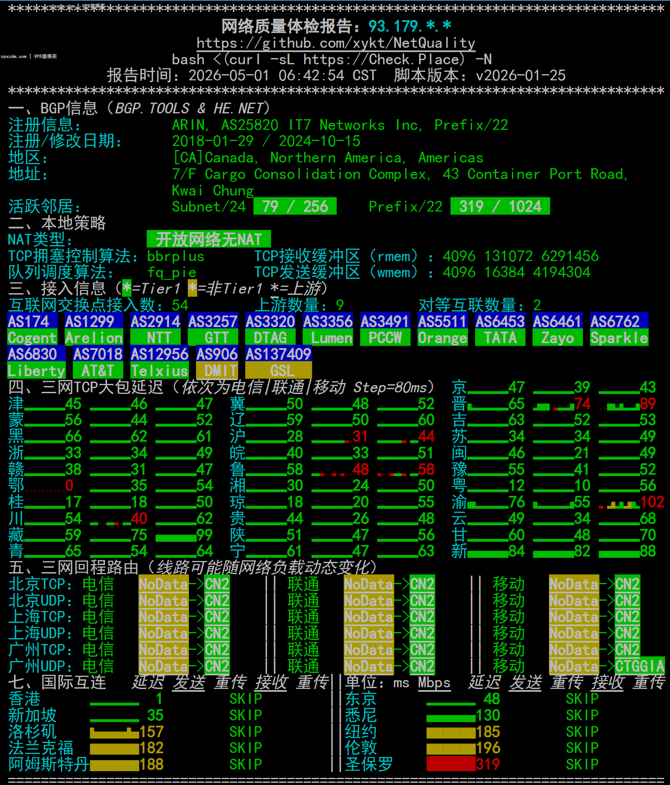This screenshot has height=785, width=670.
Task: Click the bbrplus congestion algorithm value
Action: click(176, 256)
